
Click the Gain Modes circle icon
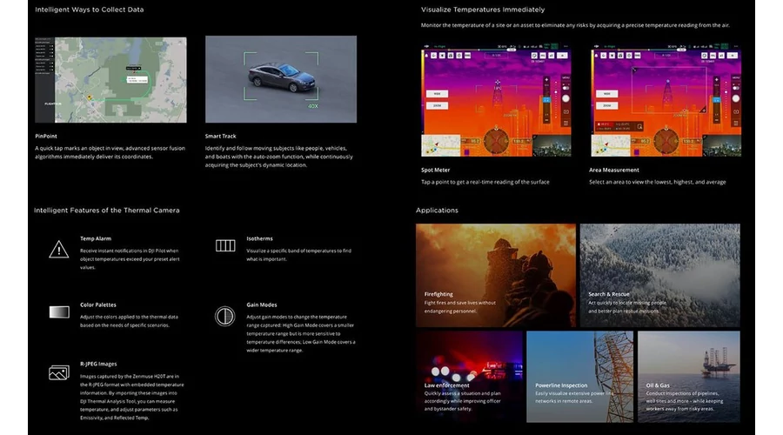(225, 316)
